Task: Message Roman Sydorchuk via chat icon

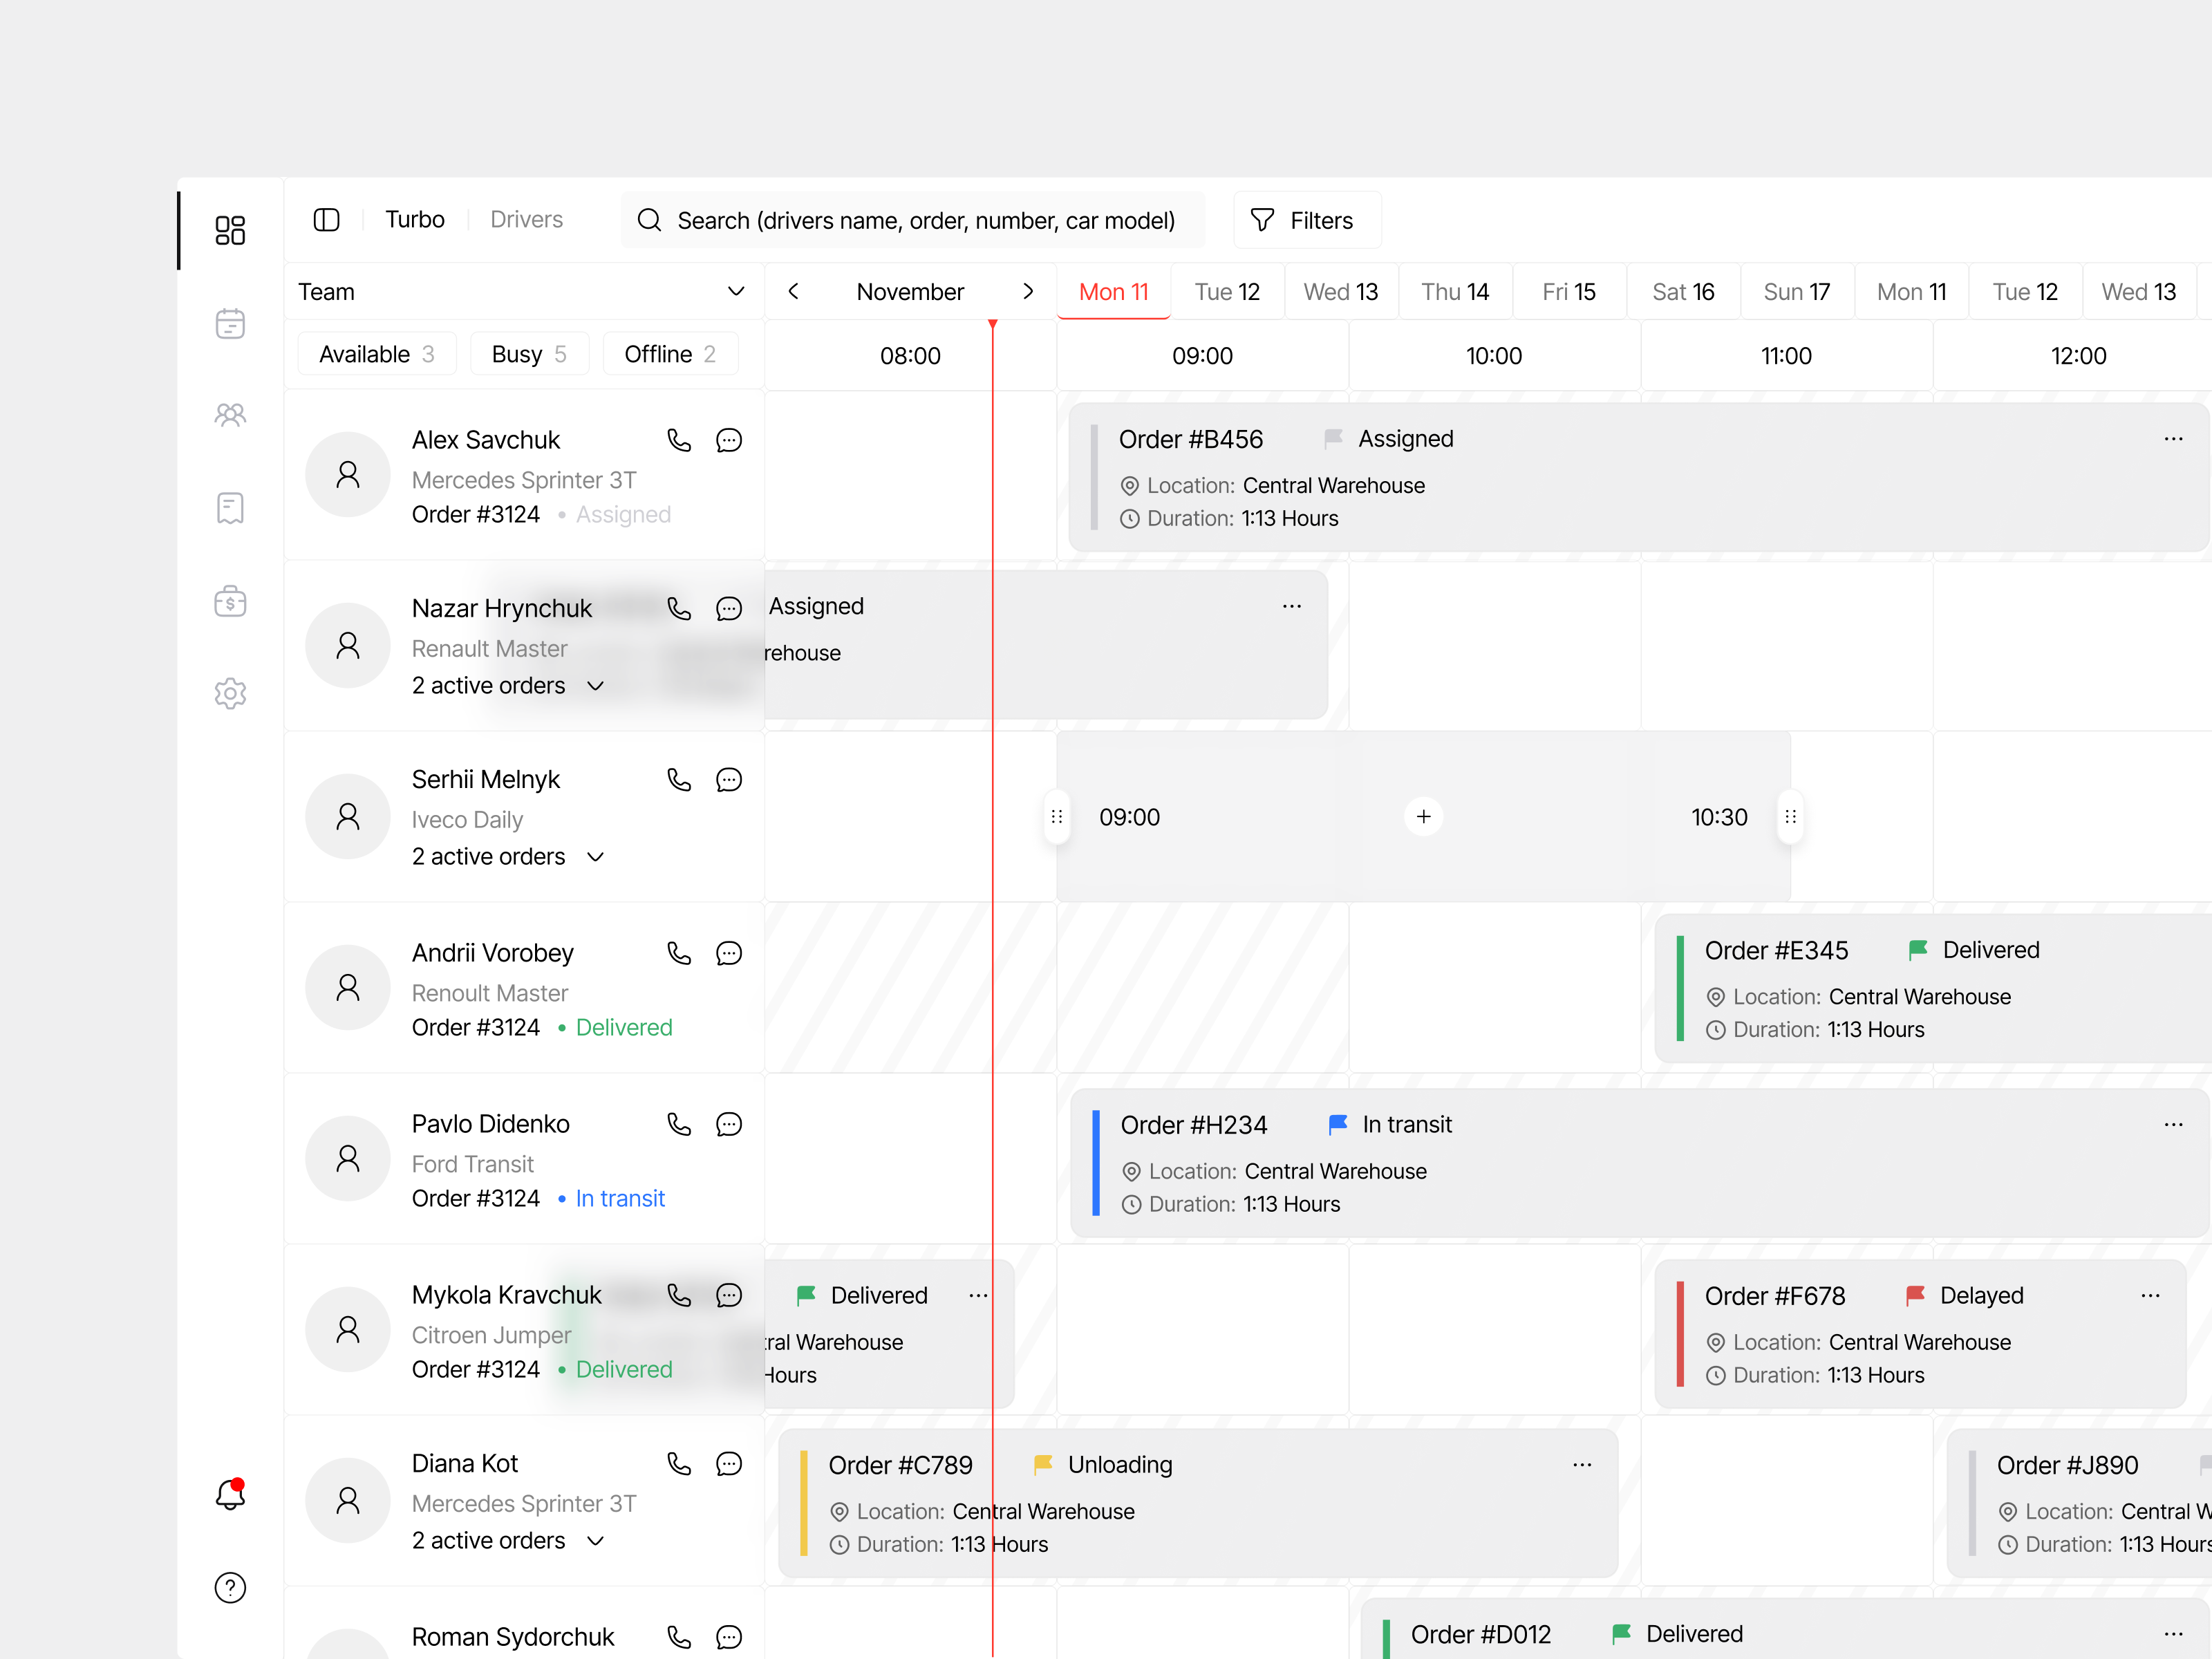Action: 729,1637
